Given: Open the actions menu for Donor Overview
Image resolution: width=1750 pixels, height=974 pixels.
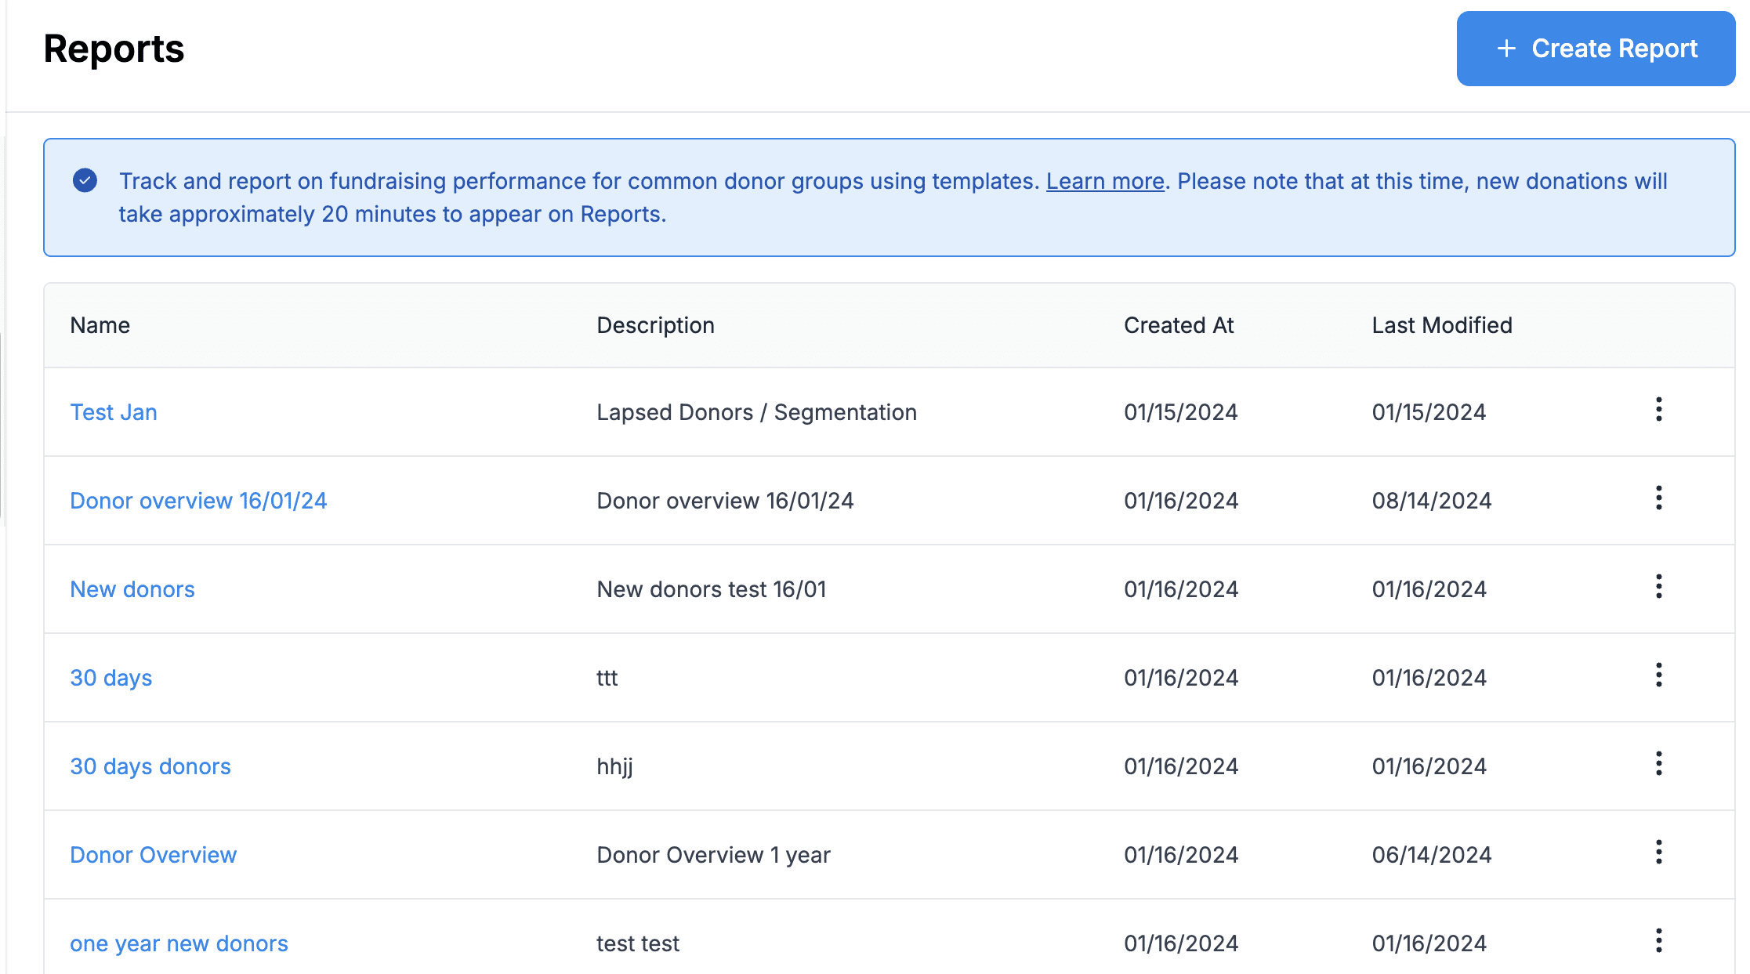Looking at the screenshot, I should (x=1659, y=854).
